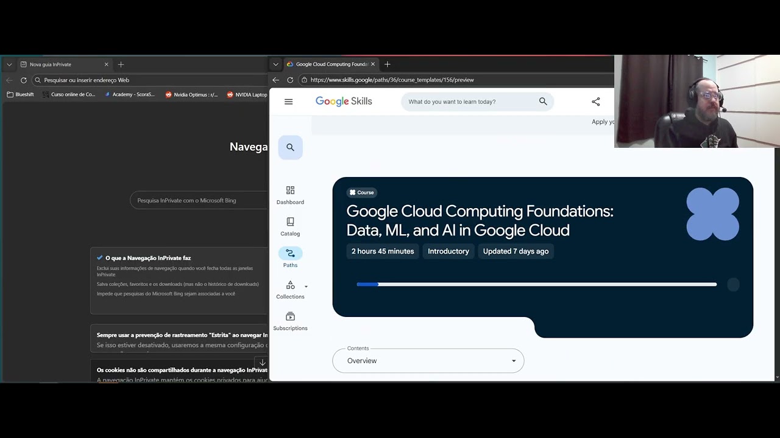Click 'Sempre usar a prevenção de rastreamento' text
Screen dimensions: 780x438
coord(182,335)
